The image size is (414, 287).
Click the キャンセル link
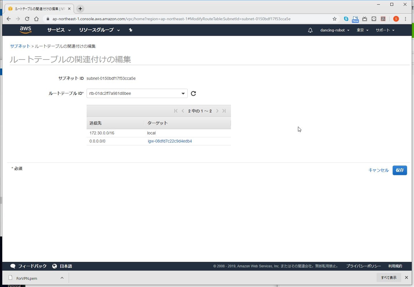[378, 170]
